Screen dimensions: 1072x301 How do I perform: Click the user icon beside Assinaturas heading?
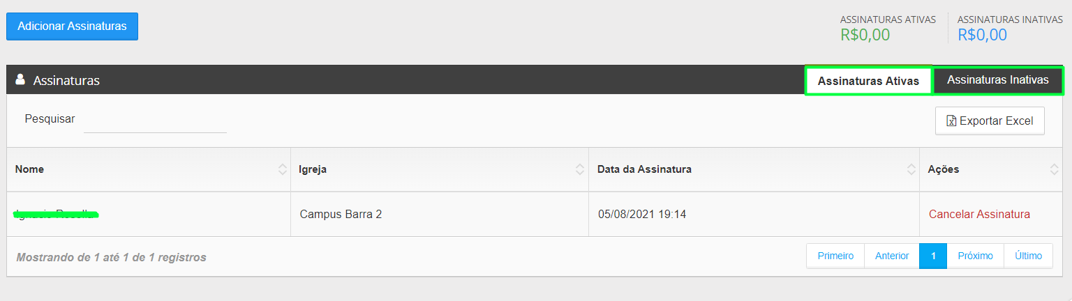coord(20,79)
